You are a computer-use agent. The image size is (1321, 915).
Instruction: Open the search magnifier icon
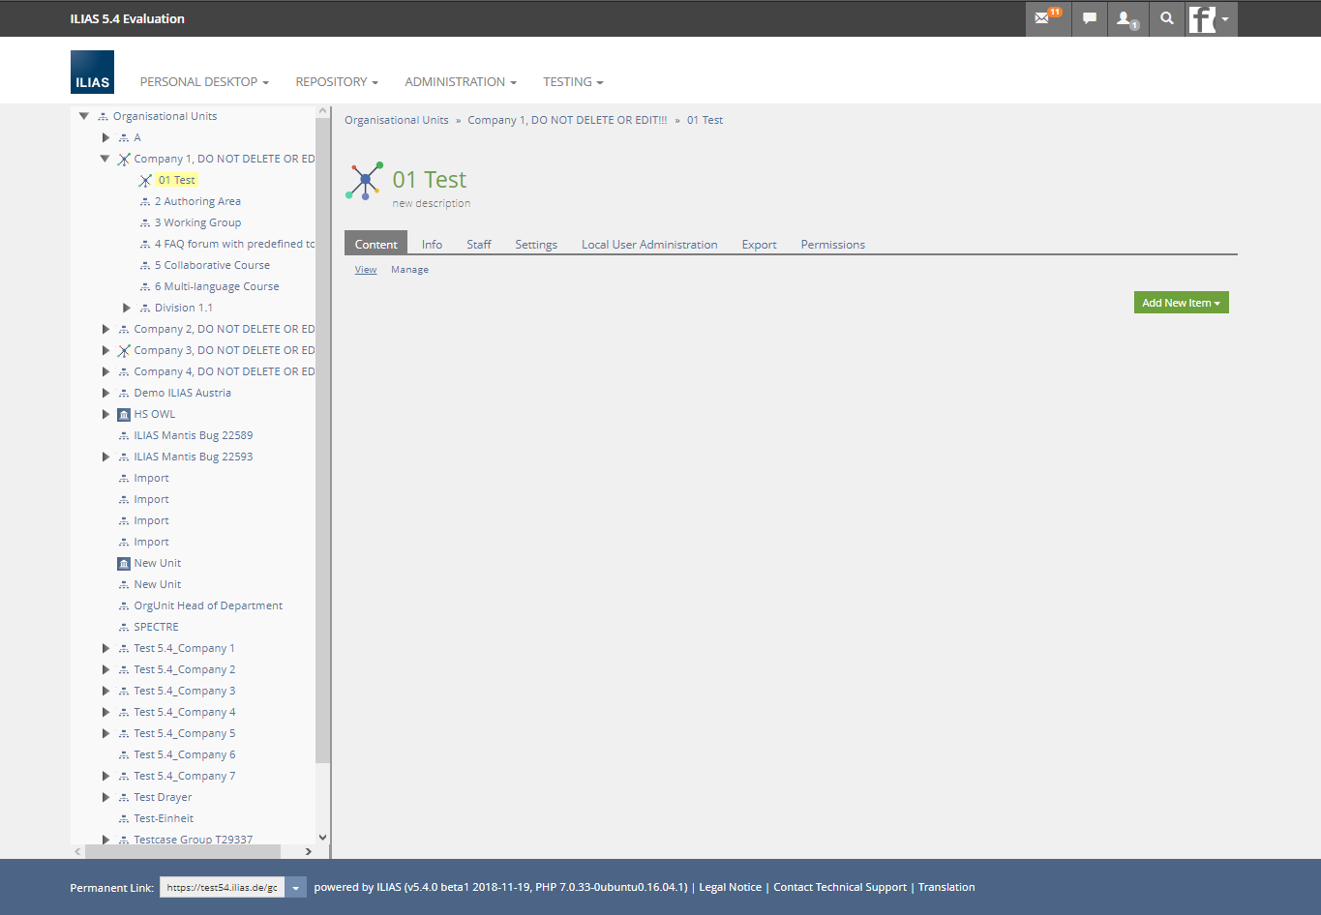(x=1167, y=18)
